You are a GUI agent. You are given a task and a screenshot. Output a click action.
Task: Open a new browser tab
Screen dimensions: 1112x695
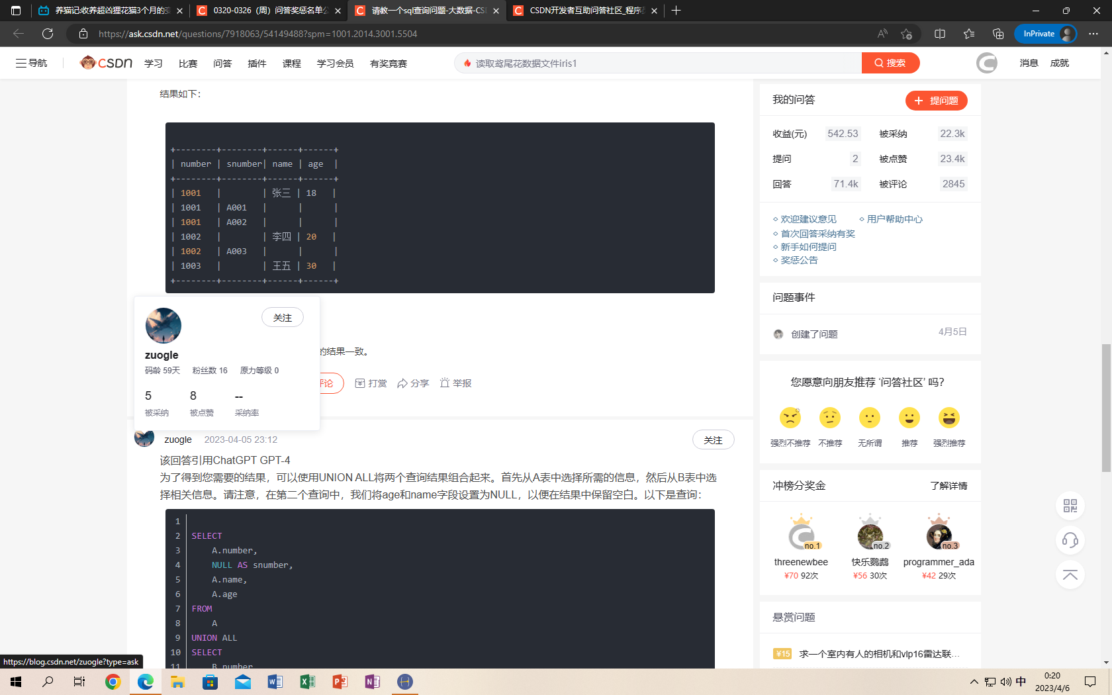click(676, 11)
